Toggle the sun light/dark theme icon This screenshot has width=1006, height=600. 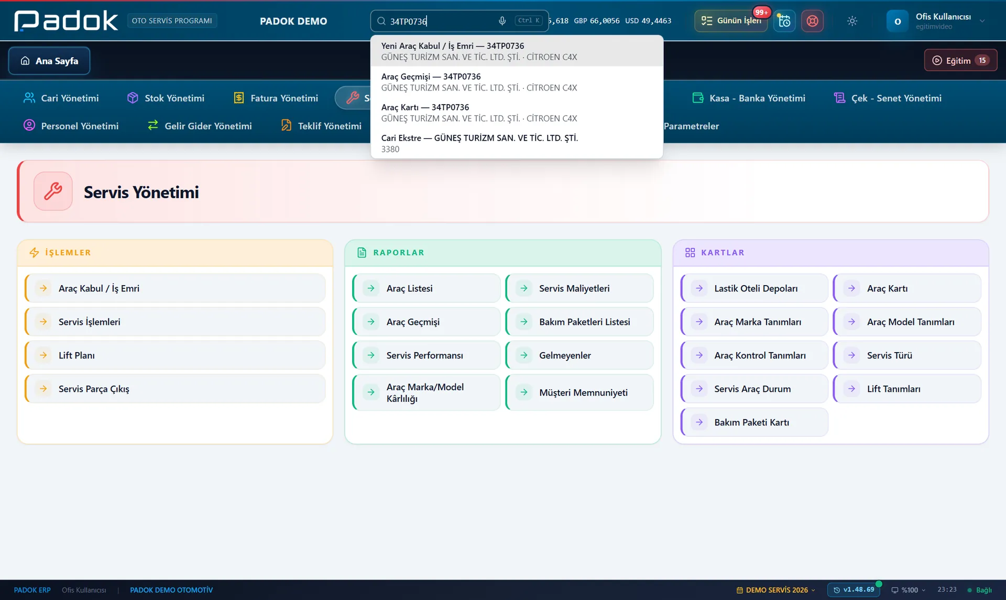[852, 21]
